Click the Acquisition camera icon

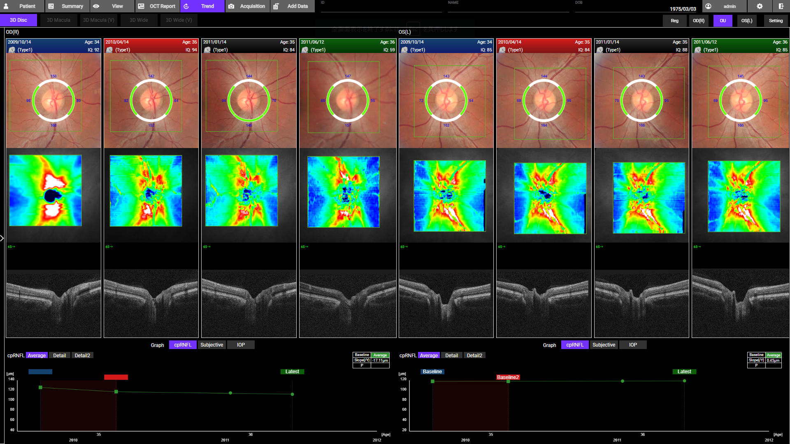coord(231,6)
